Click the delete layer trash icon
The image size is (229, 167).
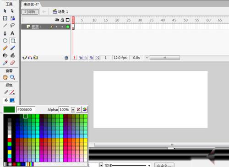66,58
